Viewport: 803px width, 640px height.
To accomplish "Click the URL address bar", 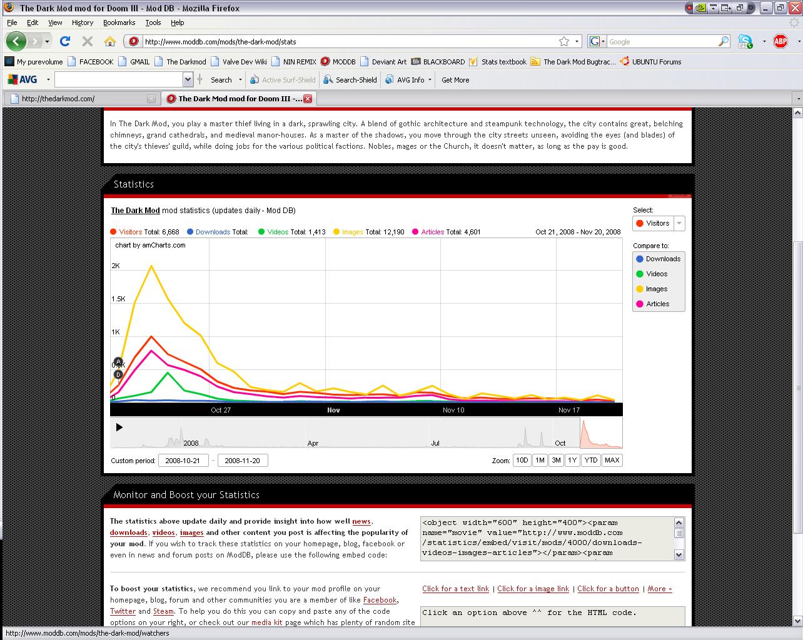I will [349, 42].
